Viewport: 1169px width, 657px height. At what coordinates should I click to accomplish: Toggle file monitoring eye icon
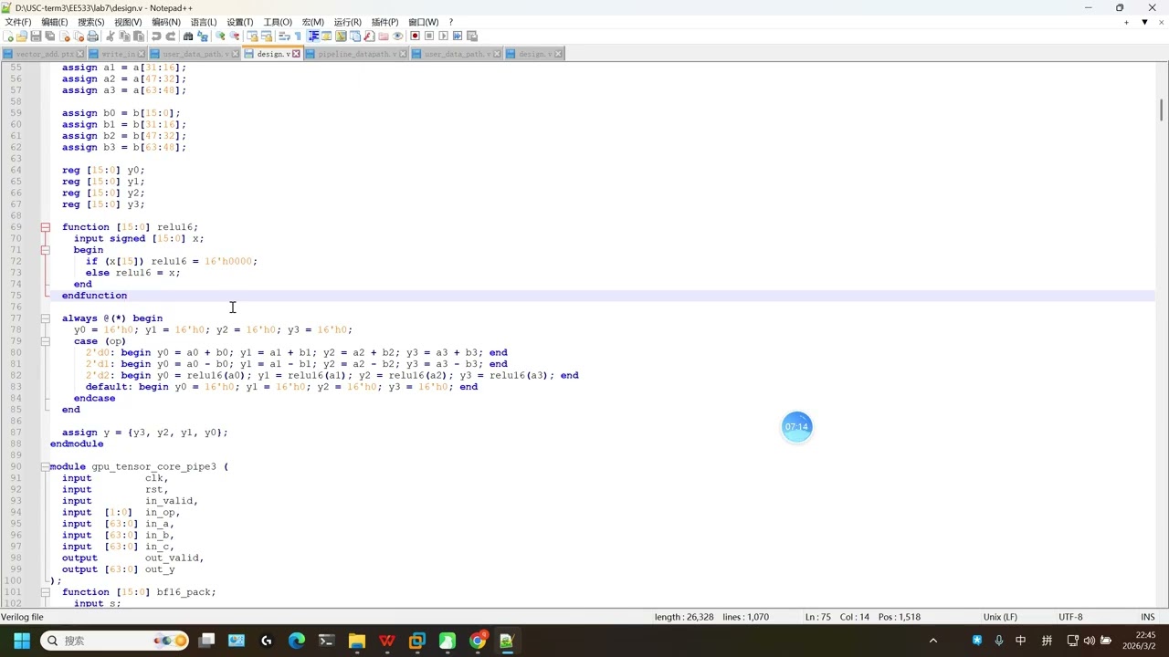click(x=397, y=36)
